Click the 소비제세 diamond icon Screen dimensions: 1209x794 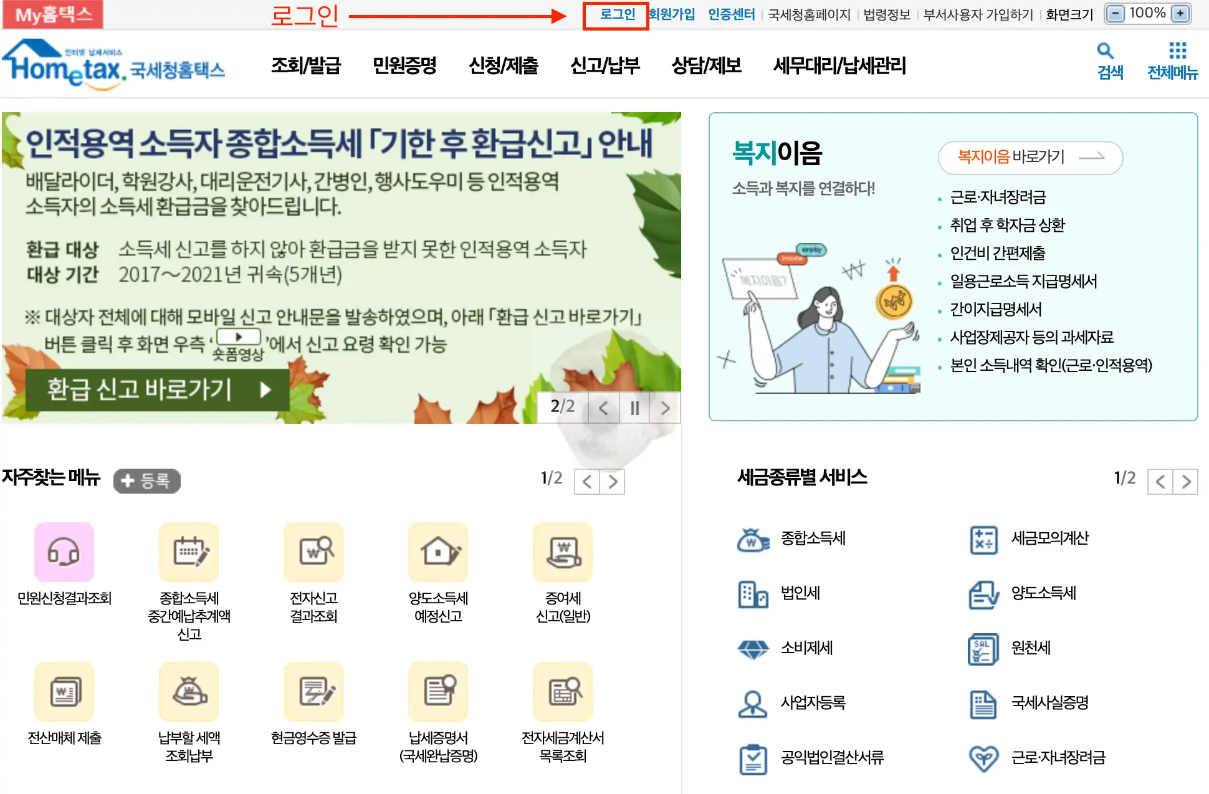pyautogui.click(x=753, y=648)
